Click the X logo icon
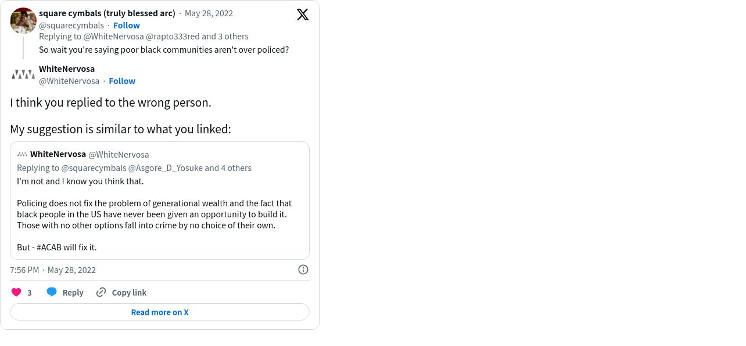 (x=303, y=14)
